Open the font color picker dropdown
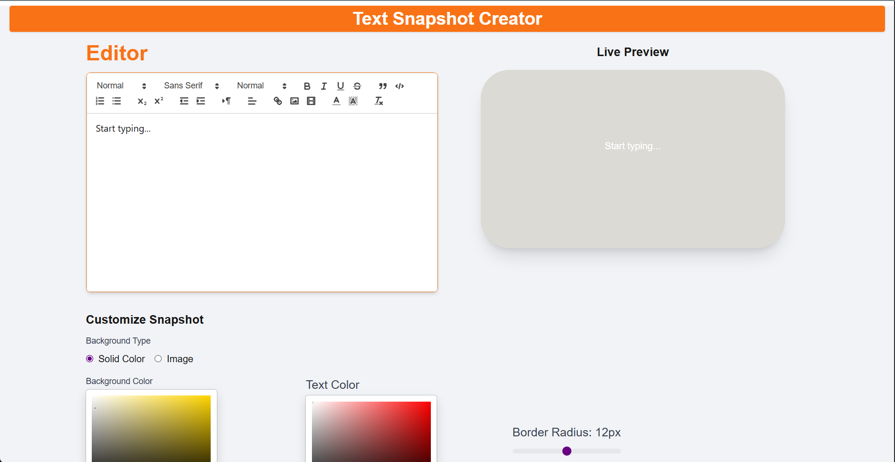 click(336, 101)
